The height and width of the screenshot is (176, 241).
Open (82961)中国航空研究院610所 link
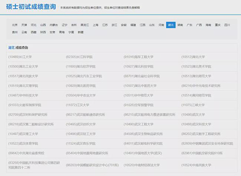tap(202, 153)
